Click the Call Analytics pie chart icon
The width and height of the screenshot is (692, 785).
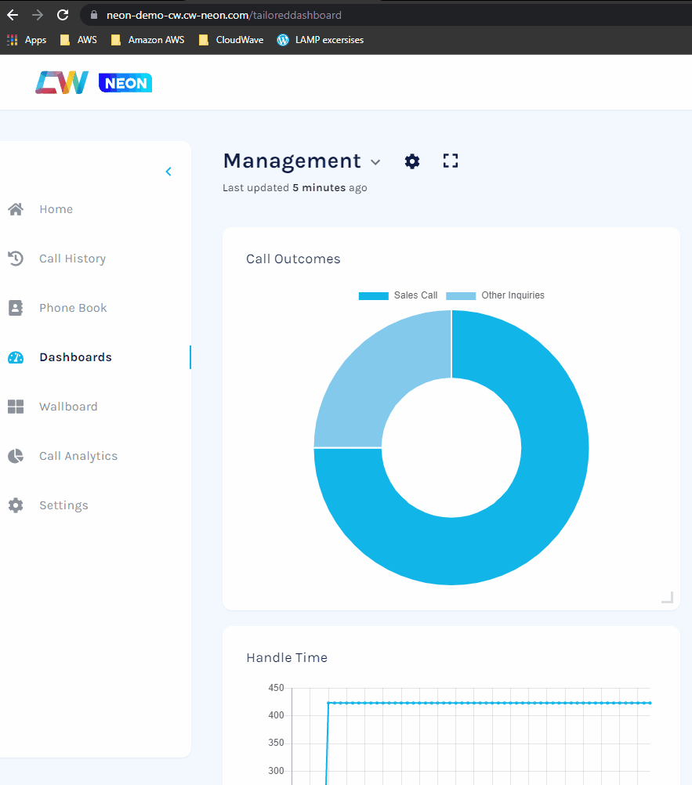pos(15,456)
